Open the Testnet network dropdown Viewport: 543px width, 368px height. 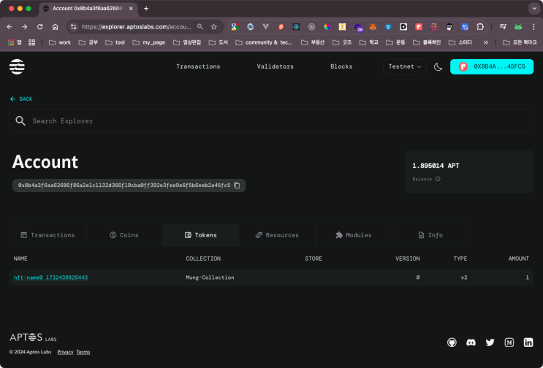404,66
